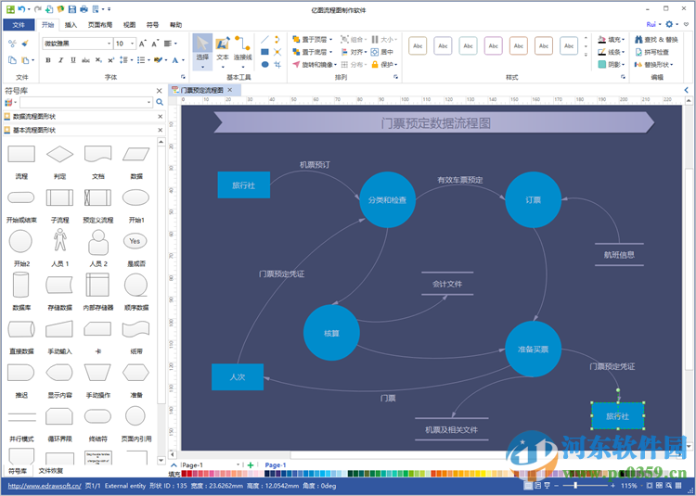This screenshot has height=496, width=696.
Task: Click 替换形状 replace shape button
Action: tap(654, 65)
